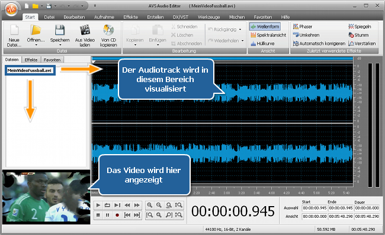Zoom to the left selection edge

pos(149,215)
